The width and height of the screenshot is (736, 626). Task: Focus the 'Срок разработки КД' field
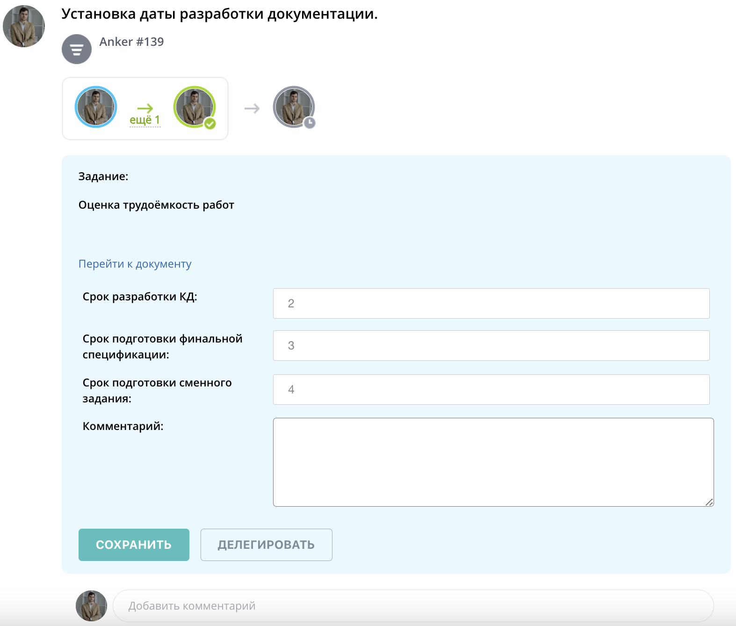[x=491, y=304]
